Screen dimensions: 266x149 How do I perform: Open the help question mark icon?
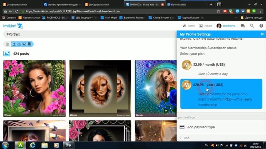pos(261,26)
